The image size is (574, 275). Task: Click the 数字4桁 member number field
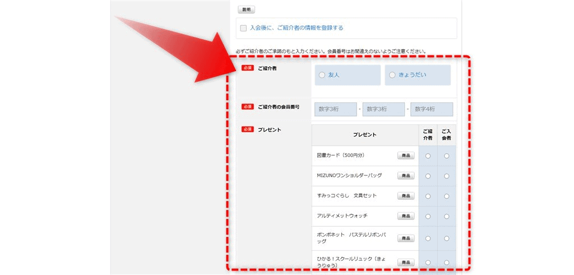pyautogui.click(x=432, y=109)
